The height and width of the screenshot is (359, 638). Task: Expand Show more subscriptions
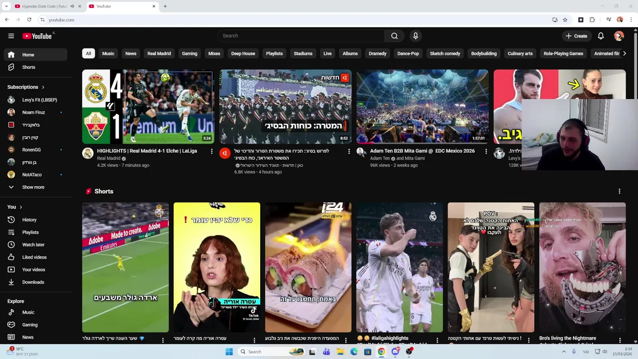click(x=35, y=187)
